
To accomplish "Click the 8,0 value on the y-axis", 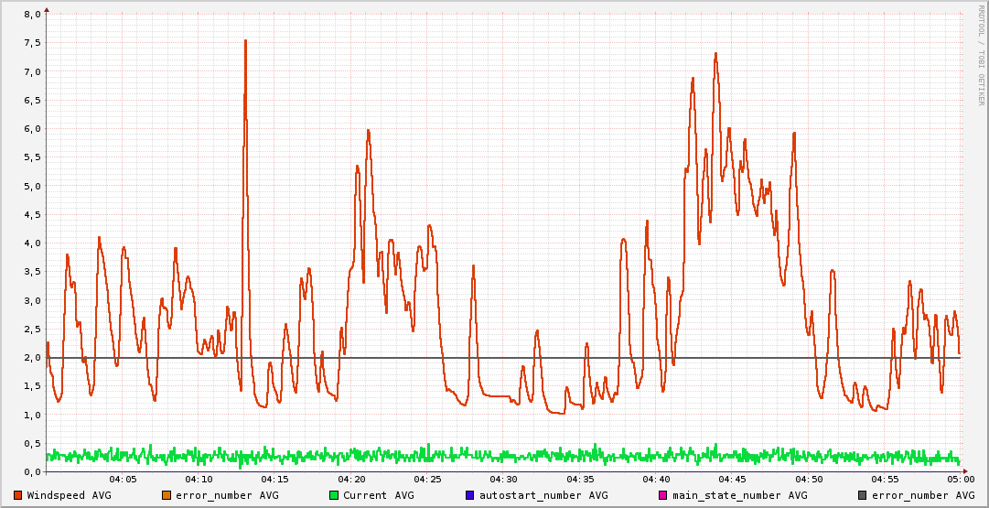I will 31,15.
